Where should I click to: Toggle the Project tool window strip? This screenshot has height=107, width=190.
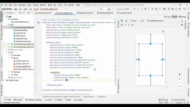pyautogui.click(x=1, y=16)
